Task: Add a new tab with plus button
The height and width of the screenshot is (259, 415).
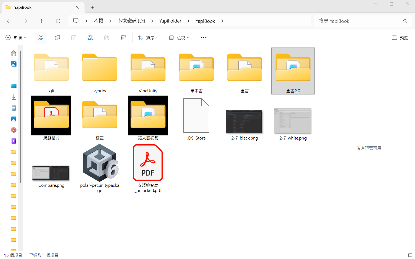Action: [93, 7]
